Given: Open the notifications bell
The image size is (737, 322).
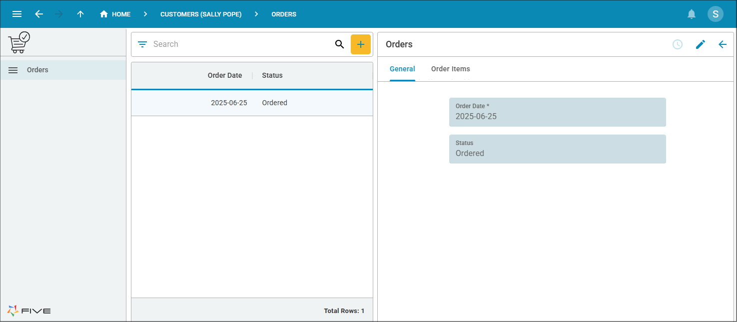Looking at the screenshot, I should pos(692,14).
